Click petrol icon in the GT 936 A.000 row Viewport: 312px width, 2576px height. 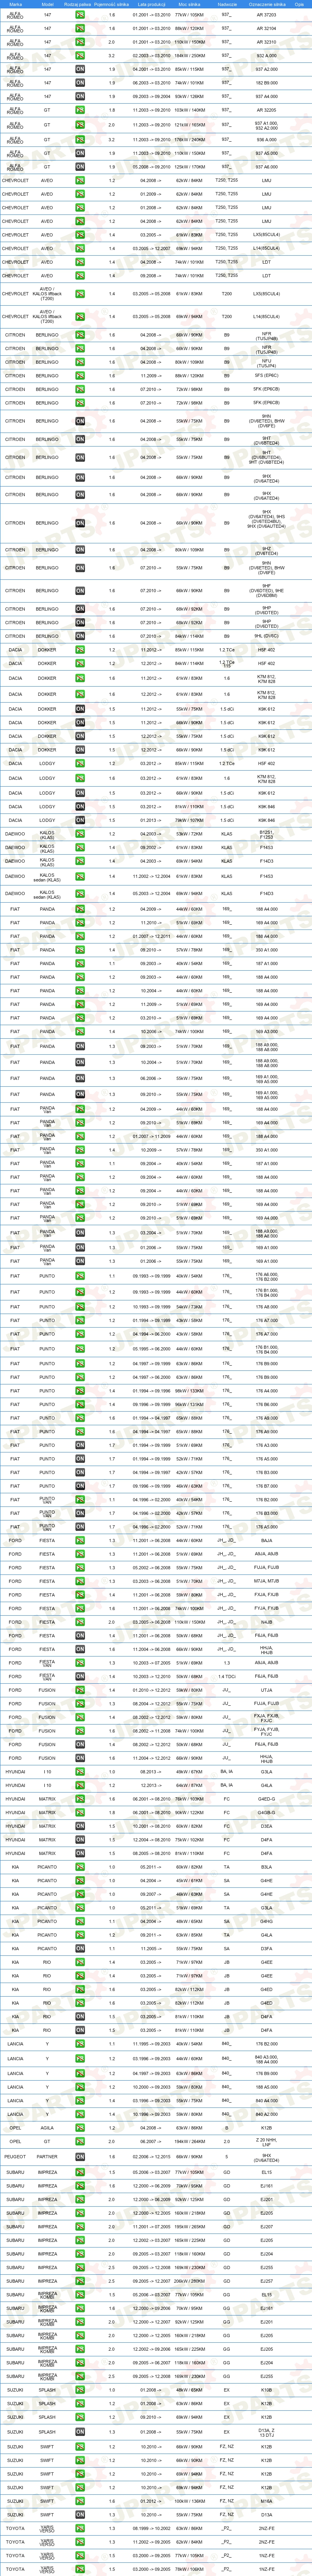(80, 140)
